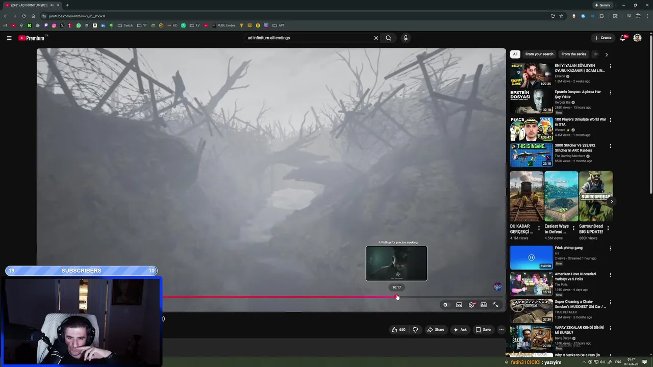653x367 pixels.
Task: Open Chrome extensions puzzle icon
Action: (601, 16)
